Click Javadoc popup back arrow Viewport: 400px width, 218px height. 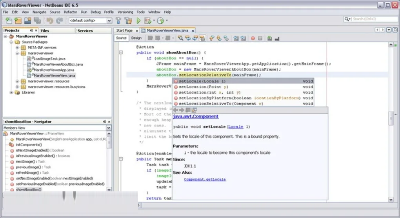tap(176, 110)
